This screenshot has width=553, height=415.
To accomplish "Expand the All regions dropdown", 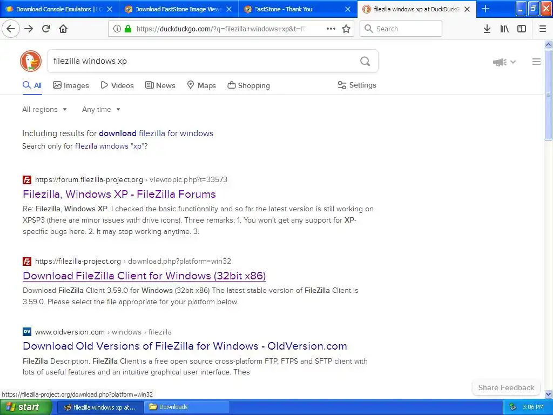I will pyautogui.click(x=44, y=109).
